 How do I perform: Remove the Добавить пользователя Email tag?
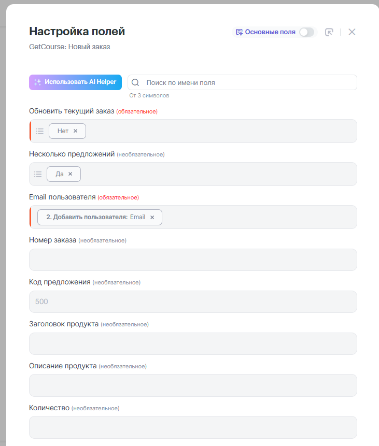coord(152,218)
